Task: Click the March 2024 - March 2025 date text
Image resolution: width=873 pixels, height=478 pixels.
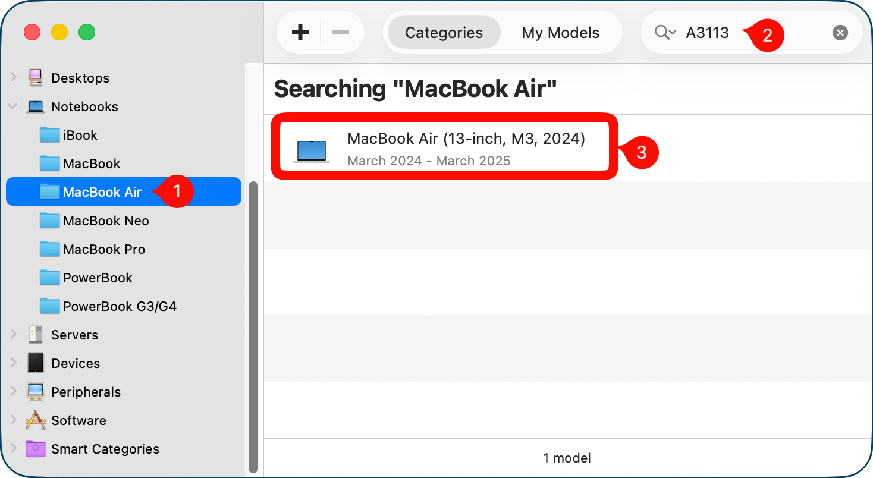Action: (429, 161)
